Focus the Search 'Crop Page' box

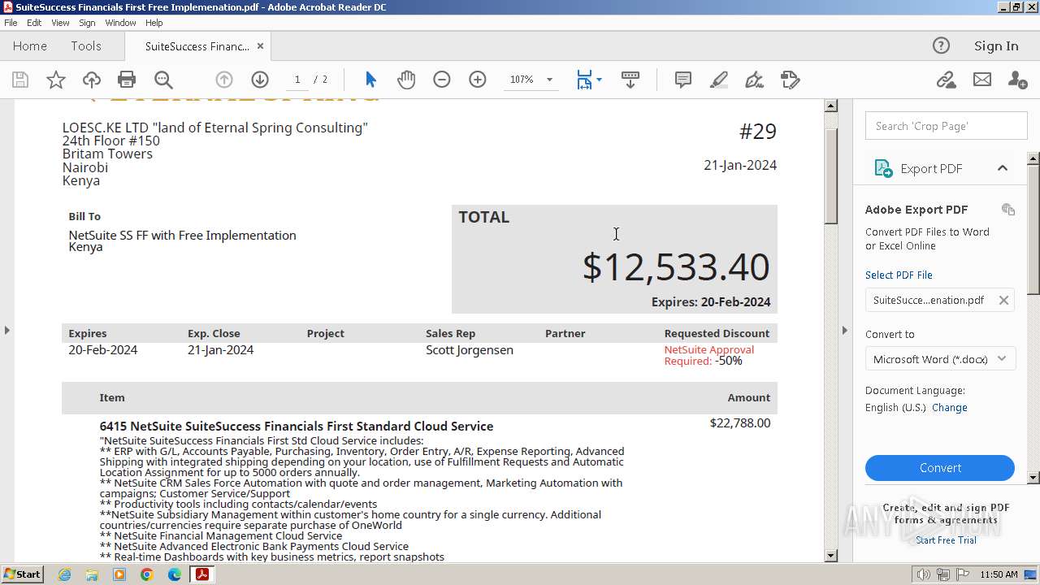[x=946, y=126]
